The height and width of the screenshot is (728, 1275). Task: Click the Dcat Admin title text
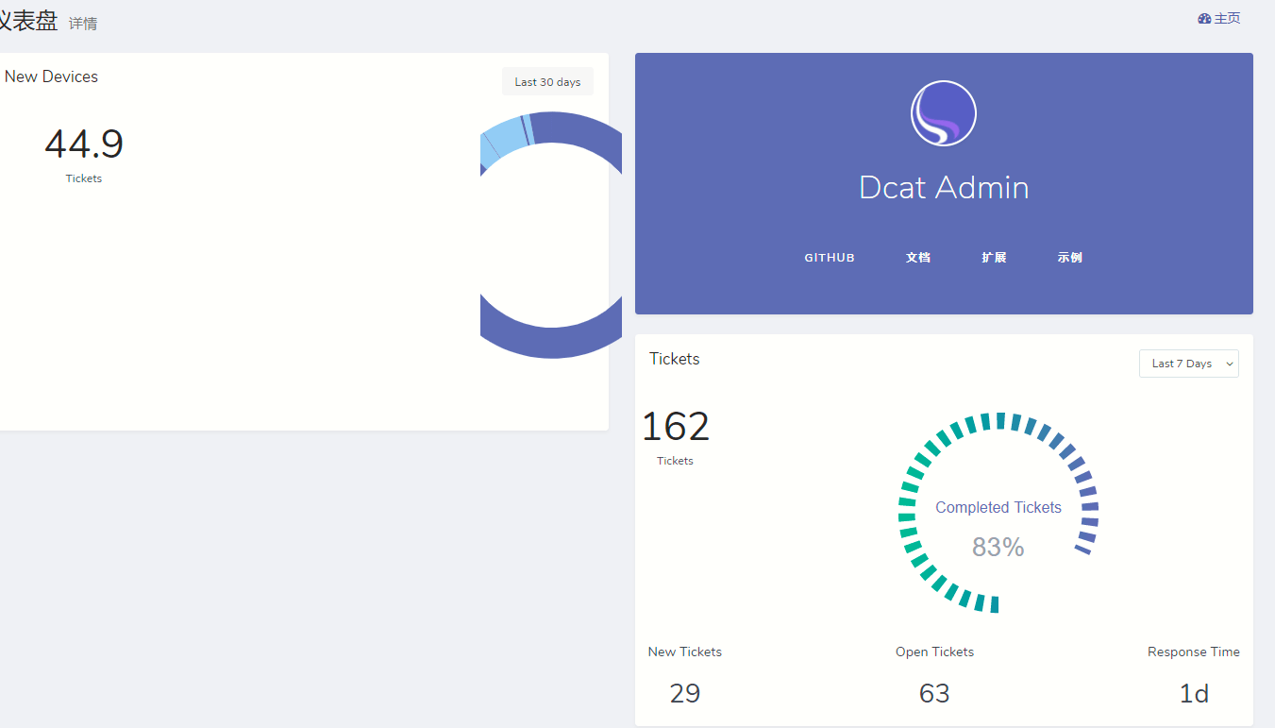click(x=944, y=187)
